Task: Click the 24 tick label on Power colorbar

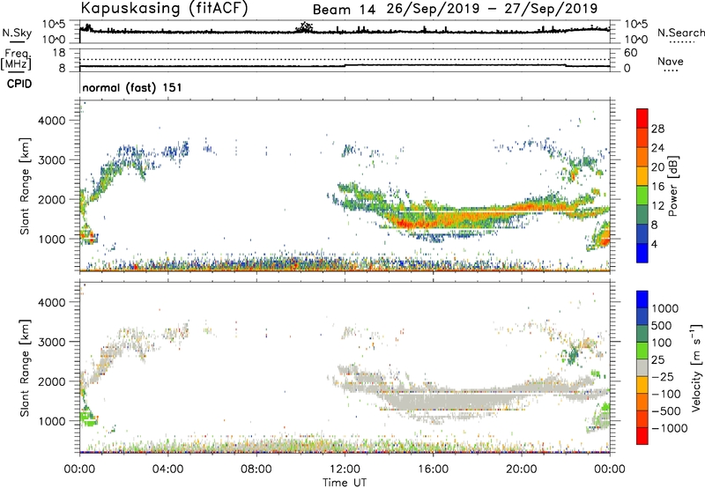Action: (657, 148)
